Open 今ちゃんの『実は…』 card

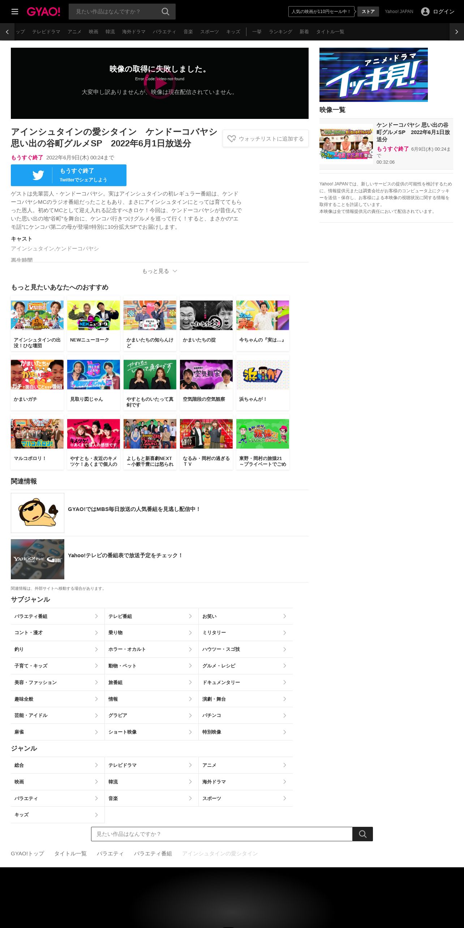pos(263,323)
